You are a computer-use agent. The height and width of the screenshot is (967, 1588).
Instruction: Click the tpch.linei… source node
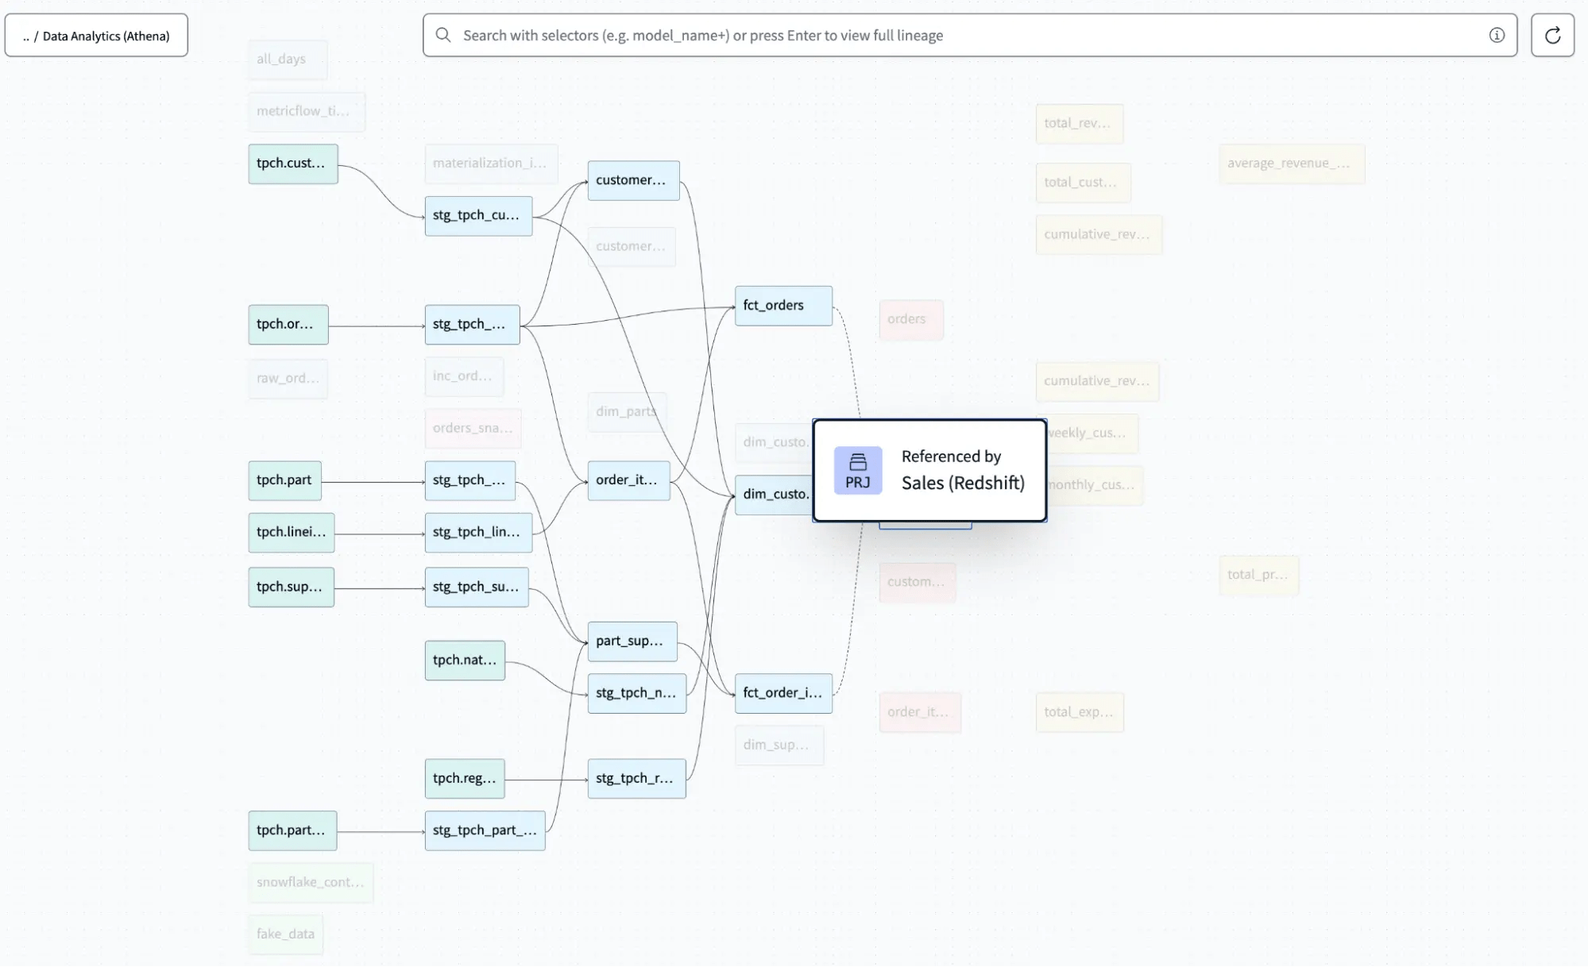291,533
